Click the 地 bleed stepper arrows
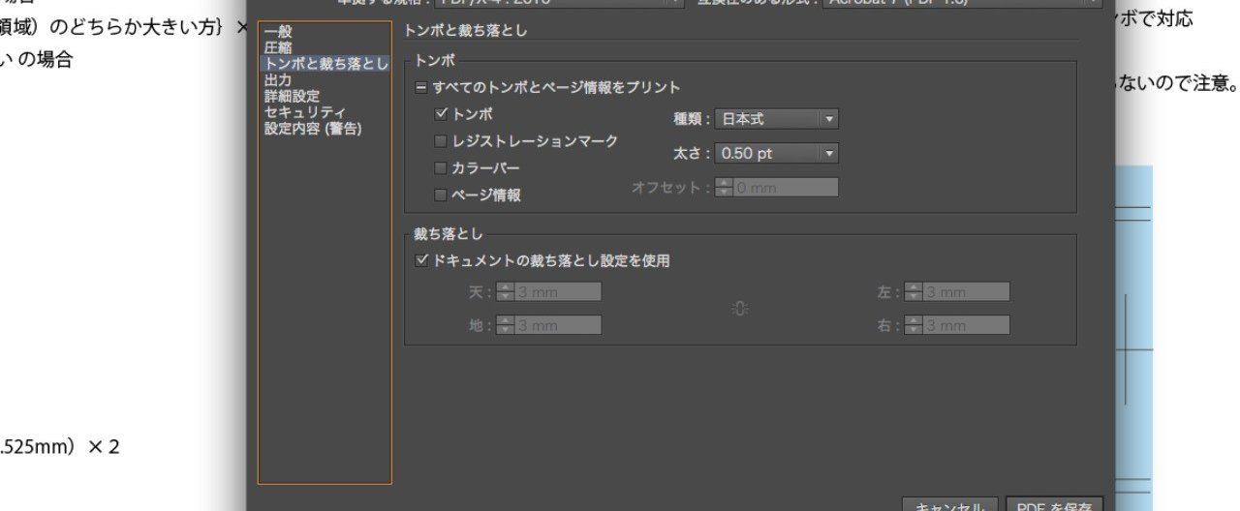 (505, 325)
